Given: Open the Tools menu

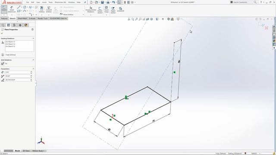Looking at the screenshot, I should 50,2.
